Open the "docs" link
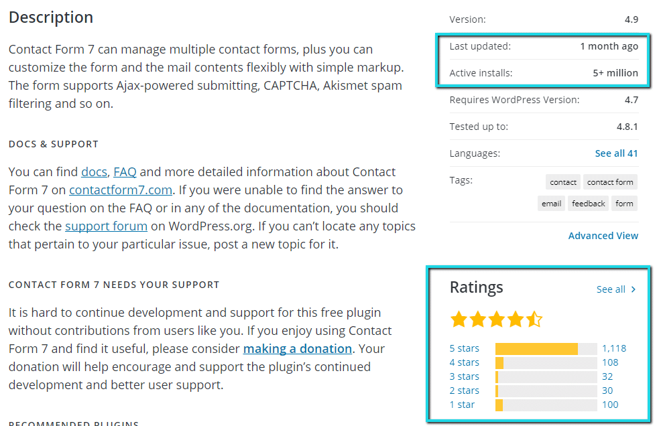 tap(94, 171)
